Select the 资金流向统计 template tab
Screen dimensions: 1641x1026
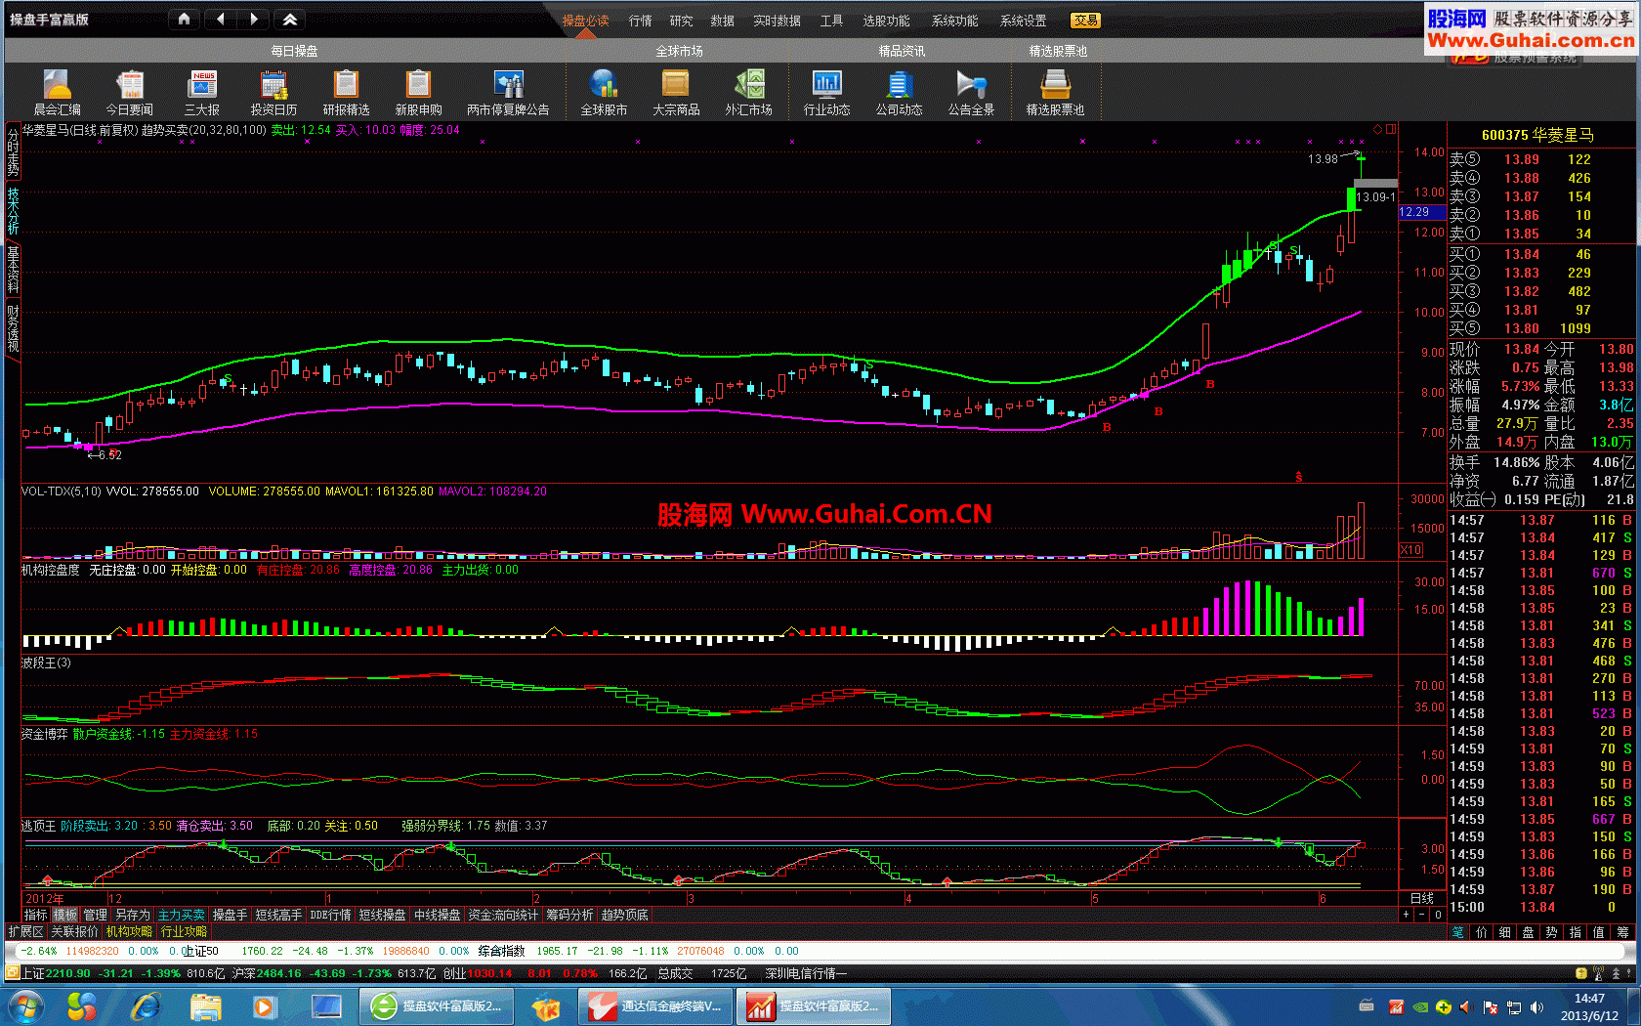tap(503, 915)
